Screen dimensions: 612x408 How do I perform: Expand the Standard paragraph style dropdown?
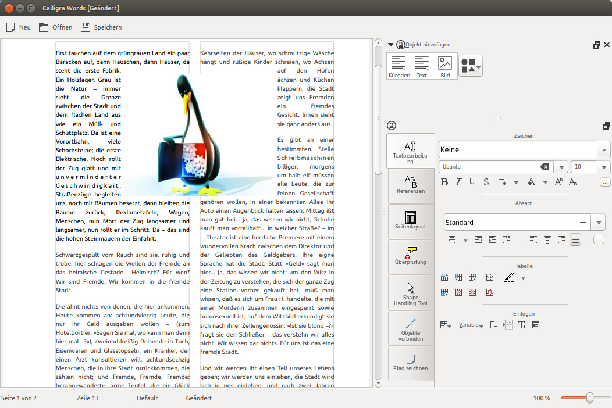(599, 223)
